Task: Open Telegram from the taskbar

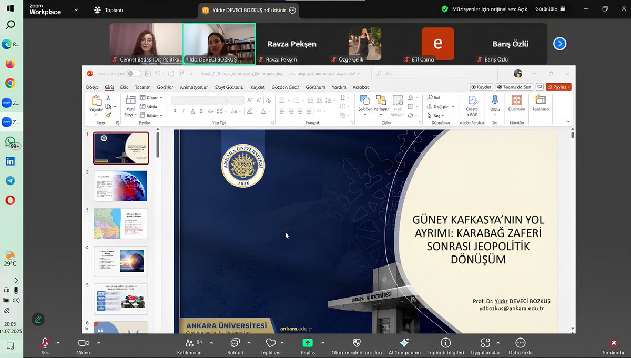Action: coord(10,181)
